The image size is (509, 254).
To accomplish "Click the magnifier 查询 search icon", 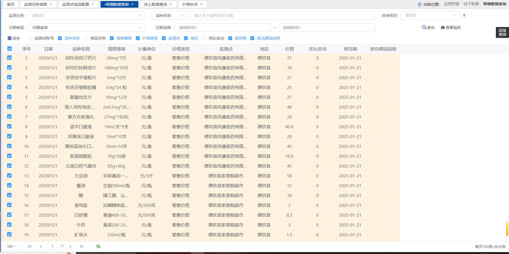I will coord(424,27).
